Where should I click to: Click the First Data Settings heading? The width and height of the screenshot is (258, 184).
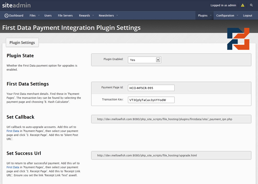coord(28,84)
